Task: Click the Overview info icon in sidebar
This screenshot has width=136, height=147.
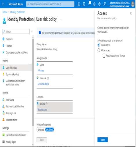Action: [3, 39]
